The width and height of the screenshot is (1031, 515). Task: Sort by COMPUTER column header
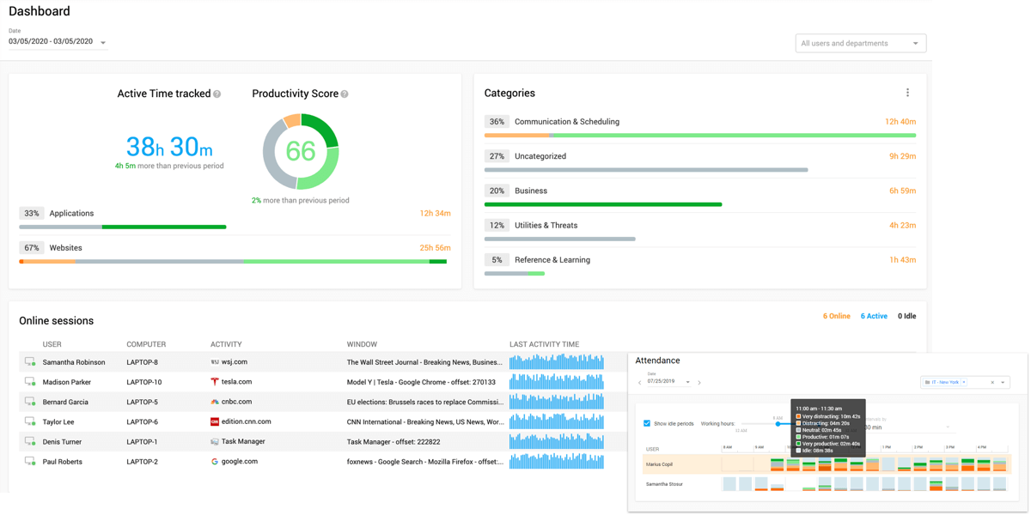coord(146,344)
